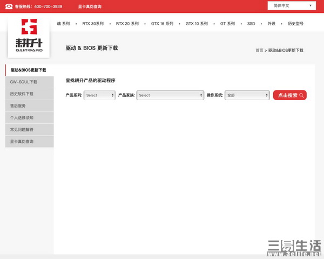The height and width of the screenshot is (259, 324).
Task: Open the RTX 30系列 menu item
Action: [x=93, y=24]
